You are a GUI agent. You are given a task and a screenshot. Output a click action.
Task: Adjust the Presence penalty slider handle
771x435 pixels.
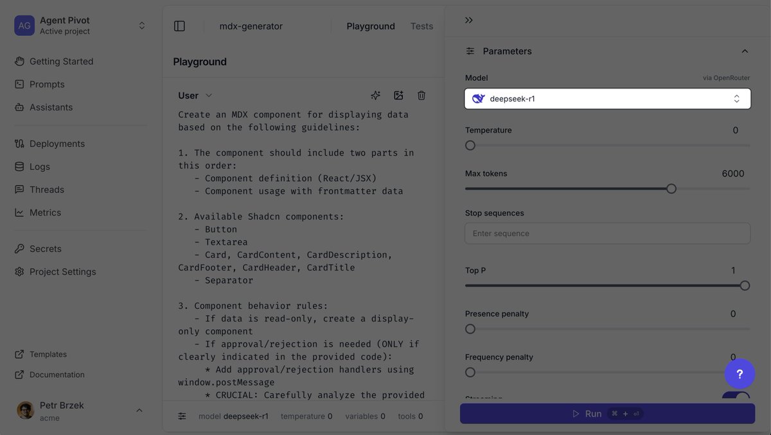470,329
